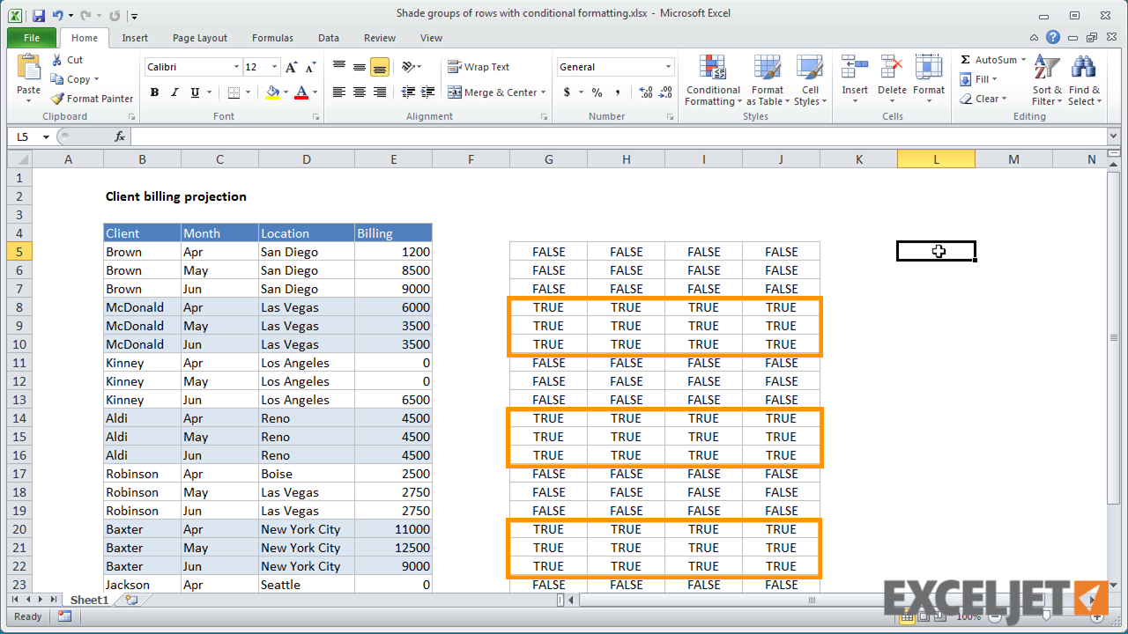Click the Delete cells icon
The height and width of the screenshot is (634, 1128).
[x=892, y=68]
